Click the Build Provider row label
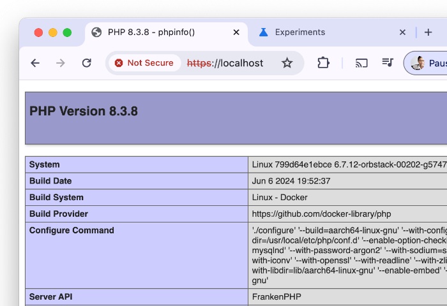This screenshot has height=306, width=447. (59, 214)
